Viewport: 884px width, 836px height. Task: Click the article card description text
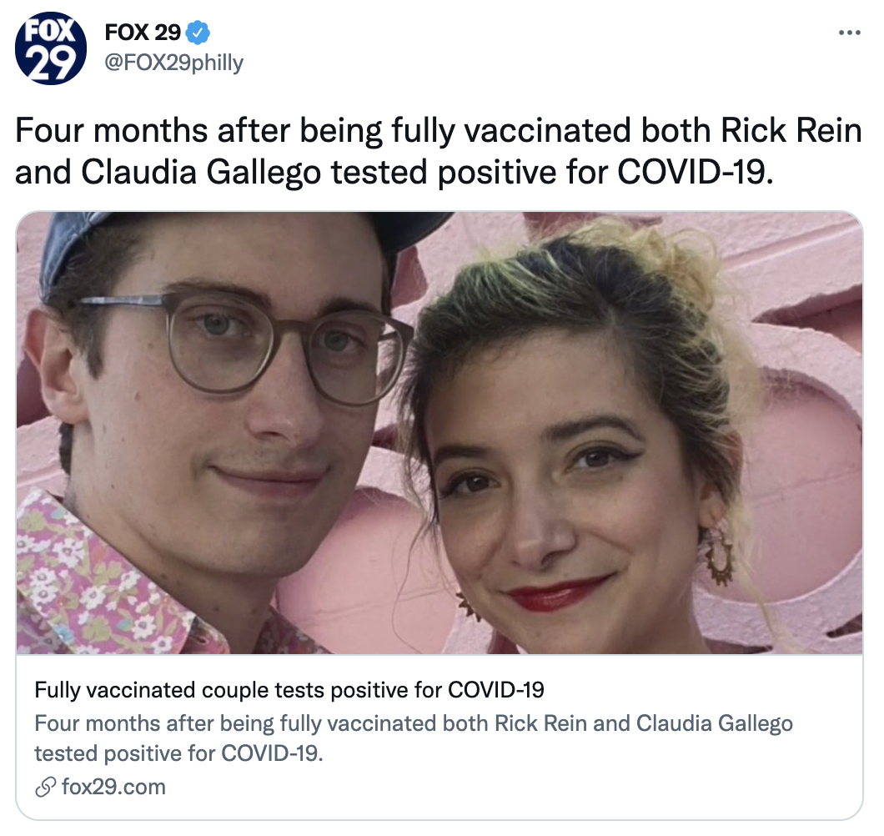coord(414,738)
